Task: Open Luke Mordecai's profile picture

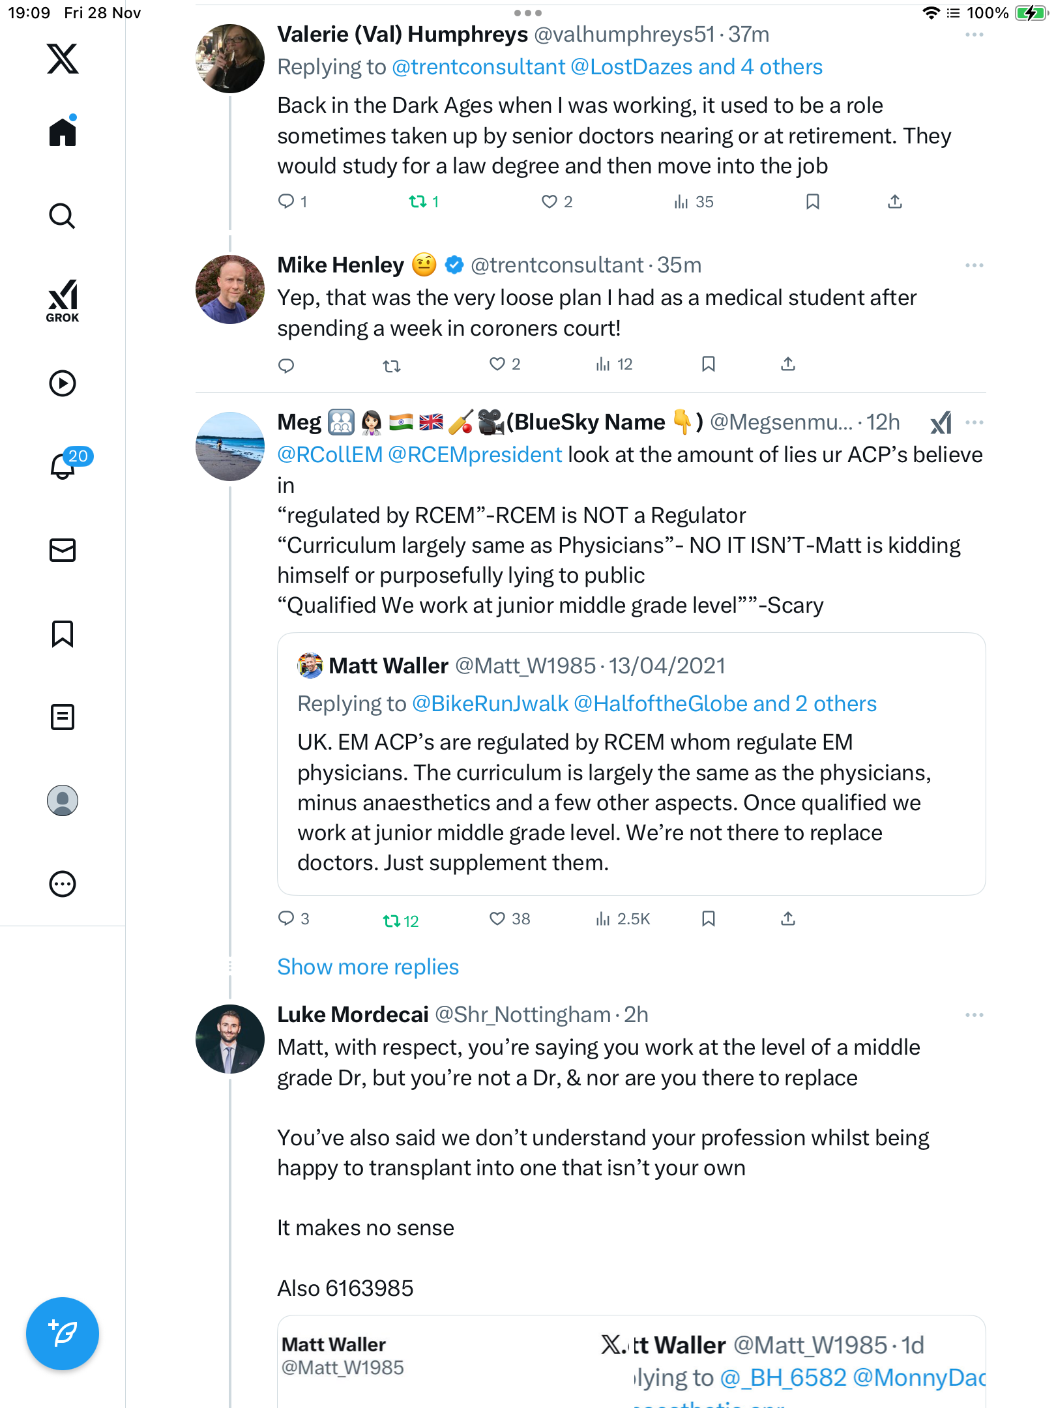Action: (230, 1039)
